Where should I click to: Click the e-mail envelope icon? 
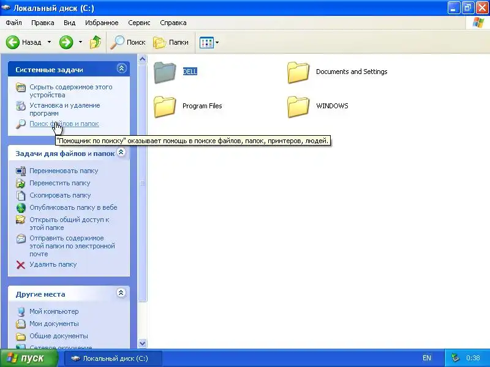point(21,239)
